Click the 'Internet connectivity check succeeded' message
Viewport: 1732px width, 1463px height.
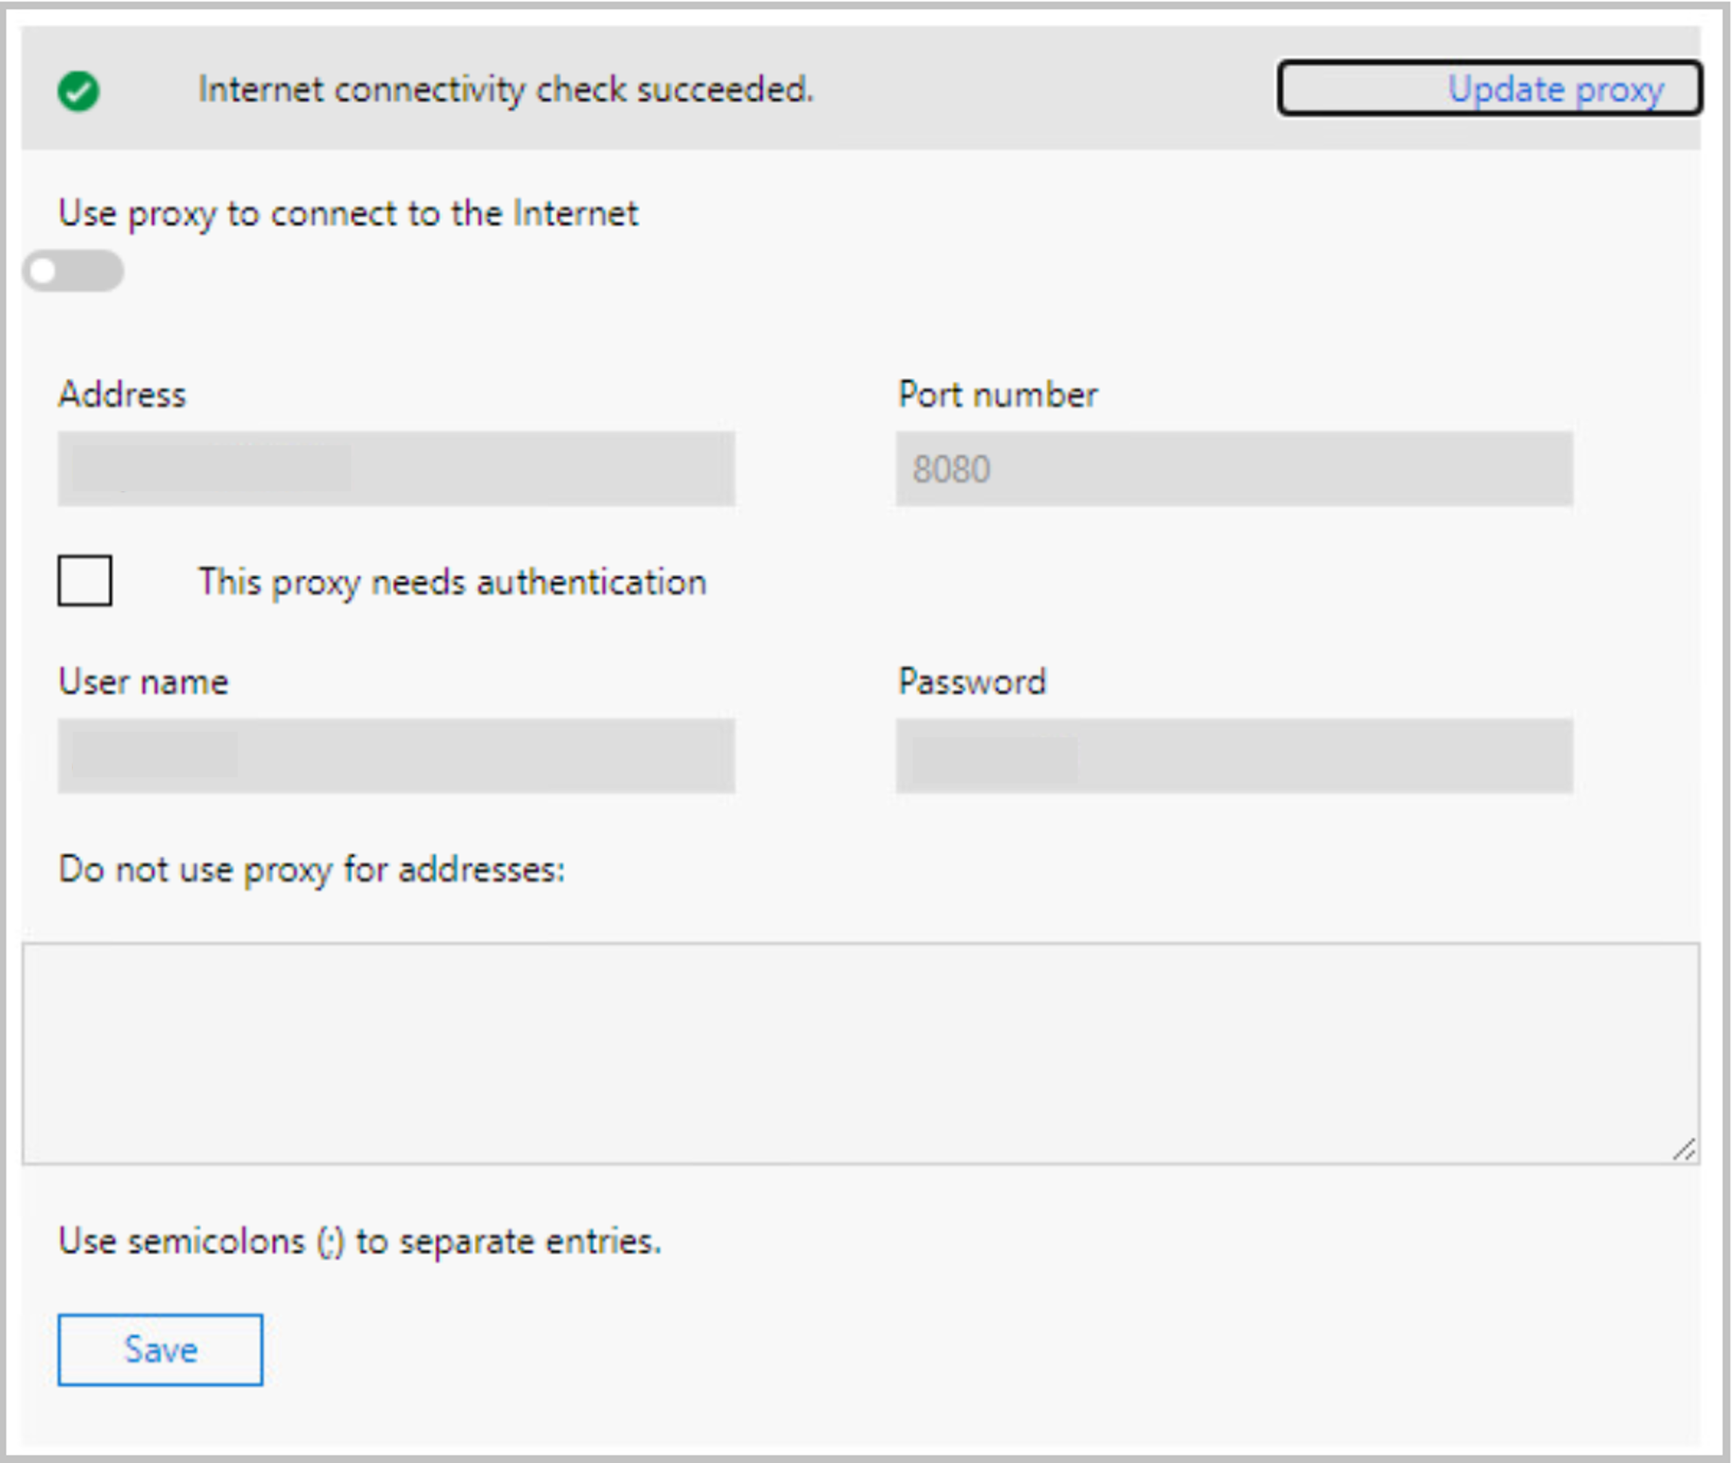(x=506, y=89)
